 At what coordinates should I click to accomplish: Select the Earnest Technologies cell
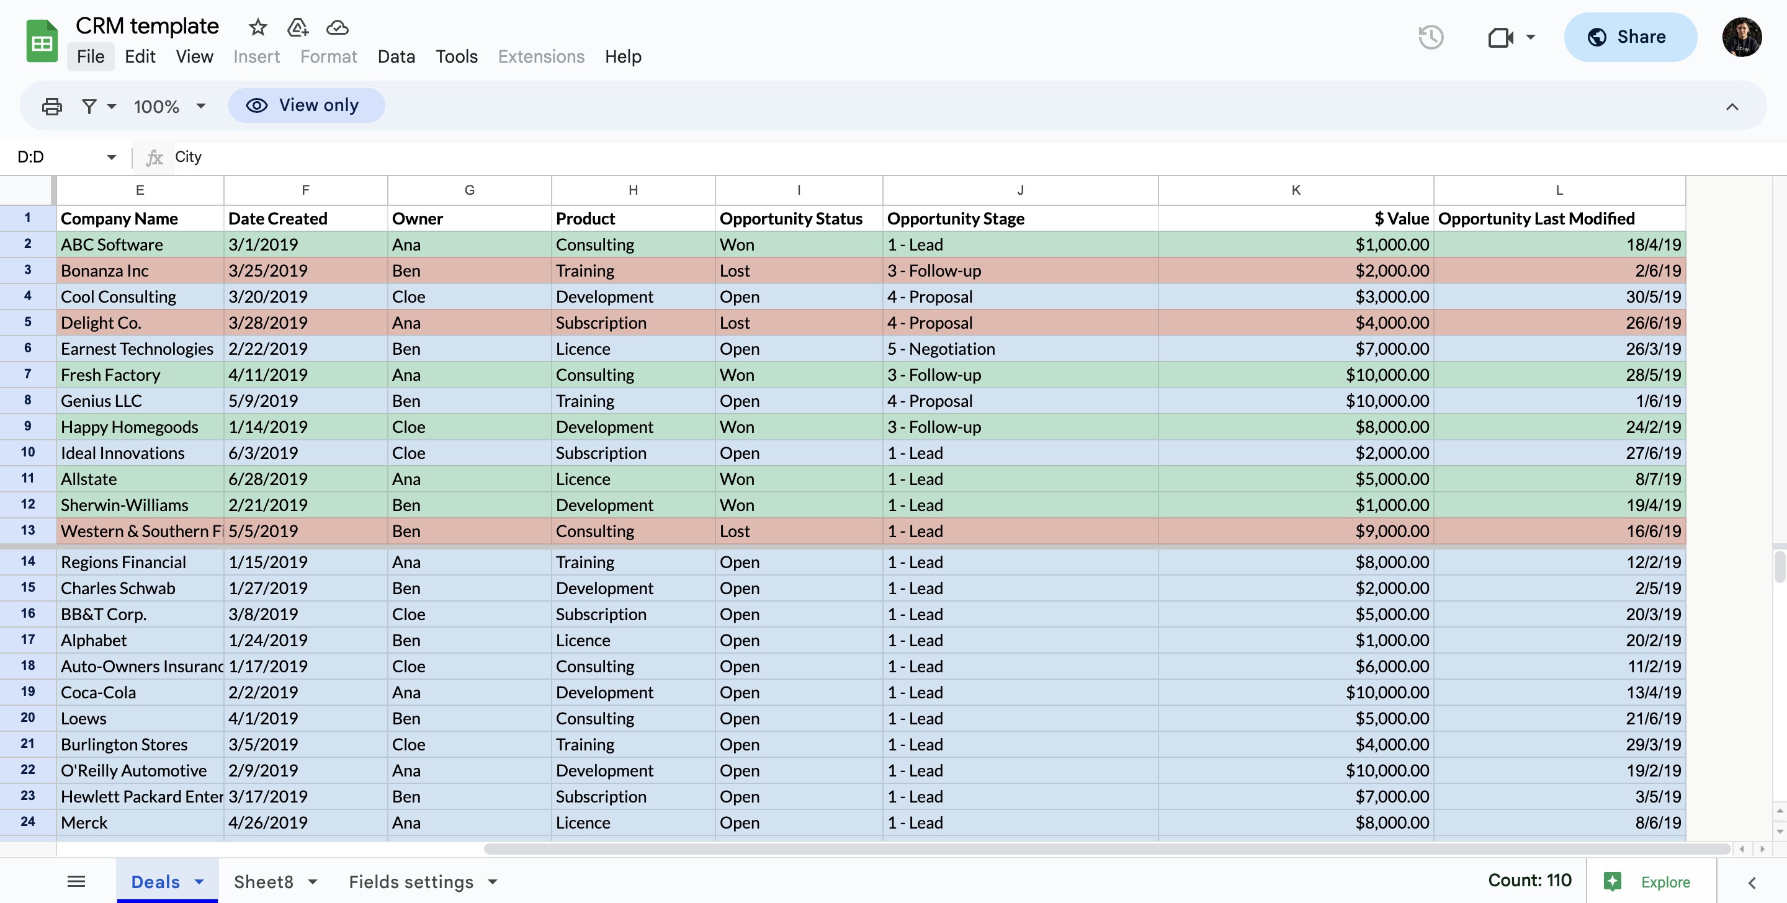[x=140, y=349]
